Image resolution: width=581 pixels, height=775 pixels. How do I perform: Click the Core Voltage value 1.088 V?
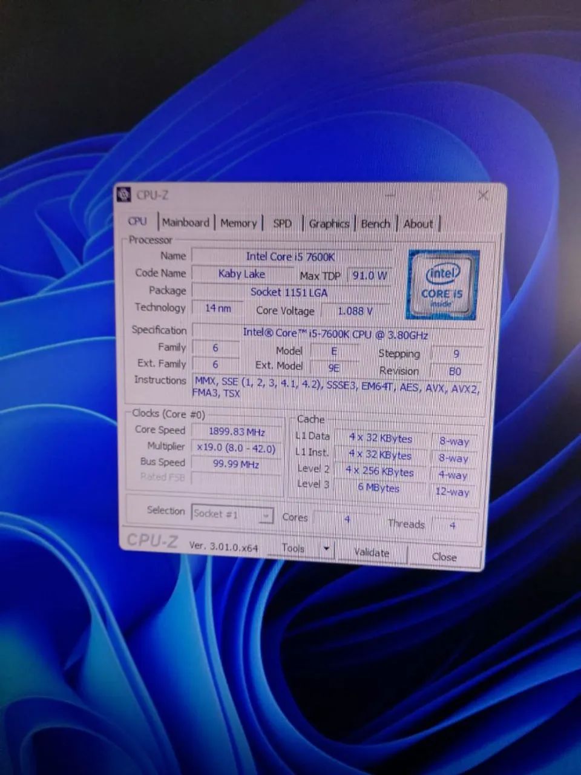pos(355,311)
